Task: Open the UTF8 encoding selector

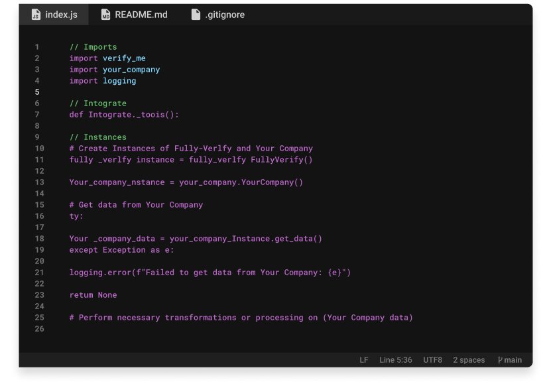Action: point(432,360)
